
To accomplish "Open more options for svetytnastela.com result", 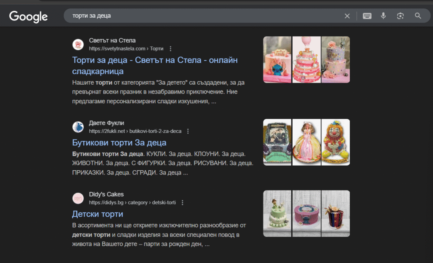I will click(x=170, y=48).
